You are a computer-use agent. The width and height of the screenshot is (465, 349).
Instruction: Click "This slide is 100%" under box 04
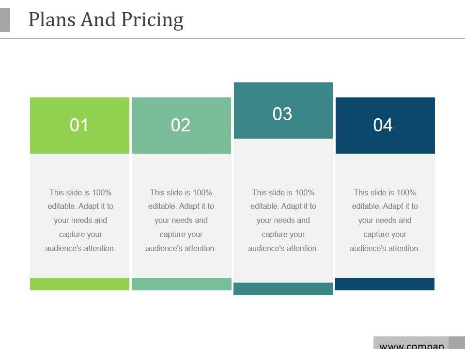[x=385, y=192]
